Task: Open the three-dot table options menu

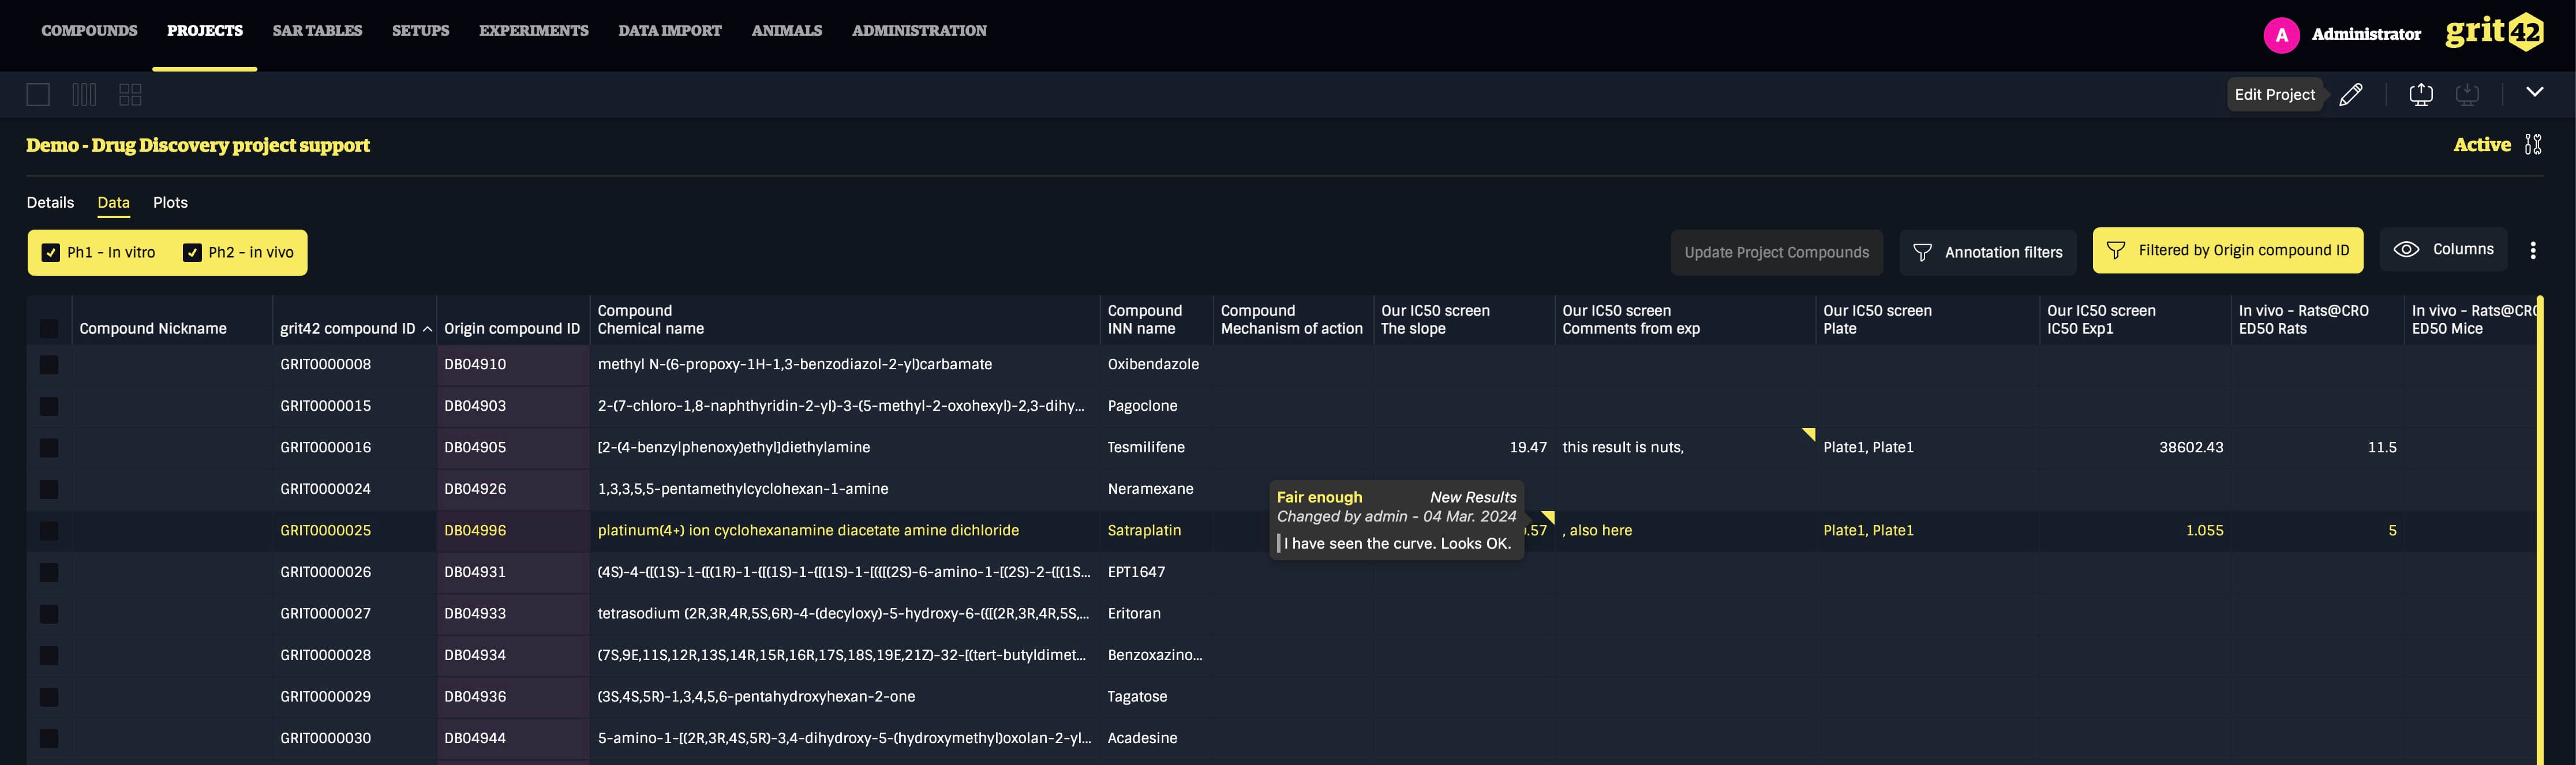Action: [2533, 251]
